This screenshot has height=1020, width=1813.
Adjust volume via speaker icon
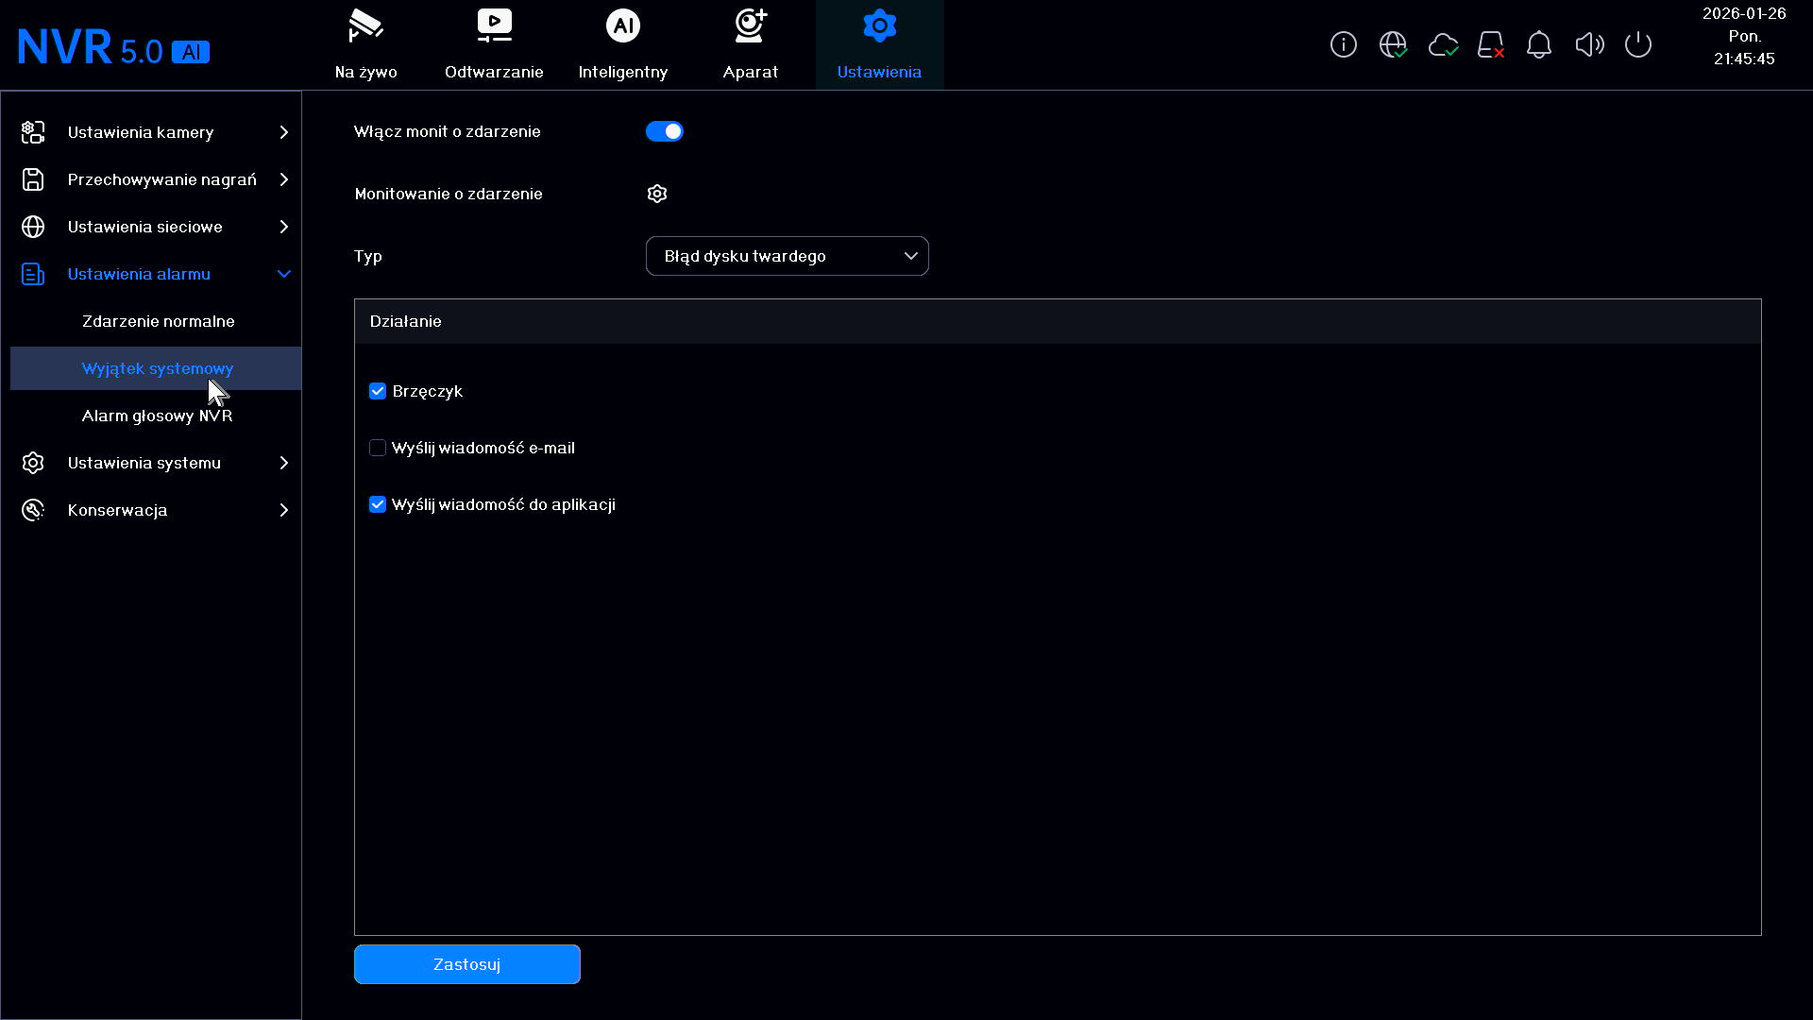click(x=1589, y=44)
